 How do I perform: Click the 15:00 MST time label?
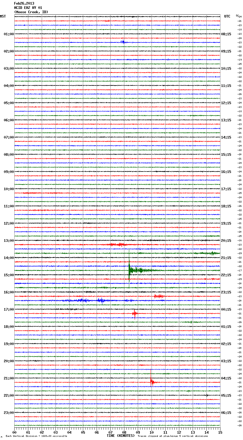click(9, 275)
